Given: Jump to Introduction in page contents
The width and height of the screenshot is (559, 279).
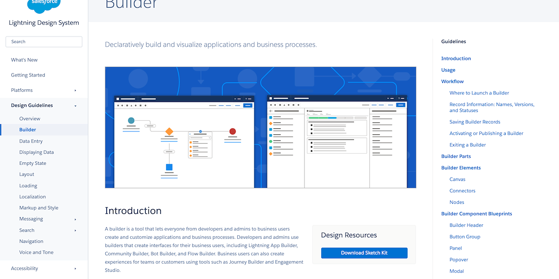Looking at the screenshot, I should pyautogui.click(x=456, y=58).
